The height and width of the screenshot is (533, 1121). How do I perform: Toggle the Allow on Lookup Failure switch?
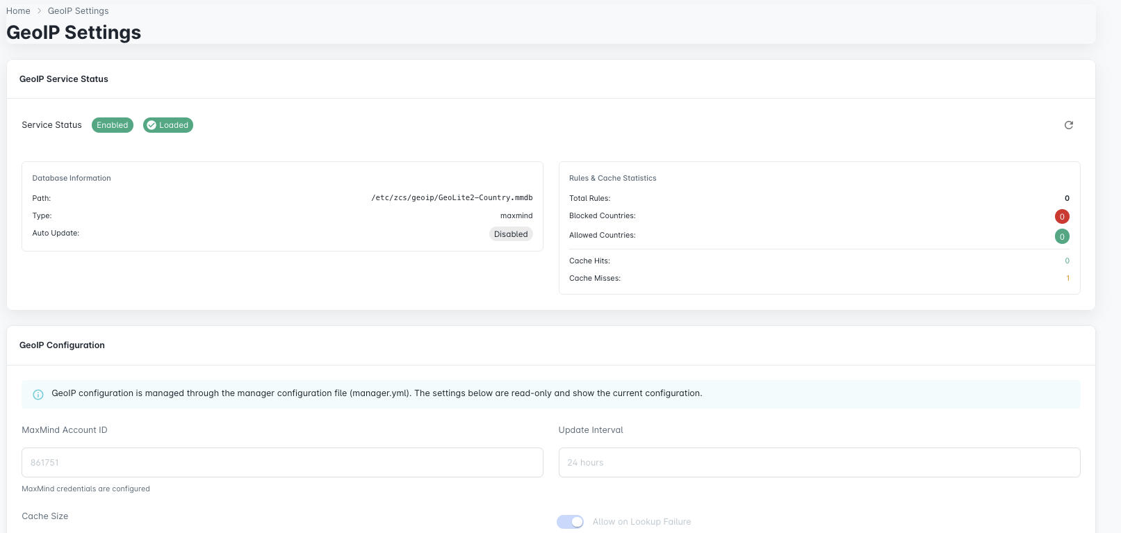click(570, 522)
